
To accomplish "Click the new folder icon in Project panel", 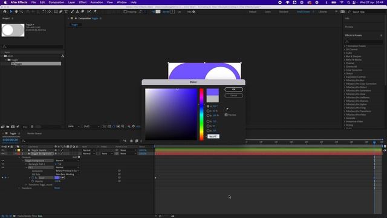I will click(8, 127).
